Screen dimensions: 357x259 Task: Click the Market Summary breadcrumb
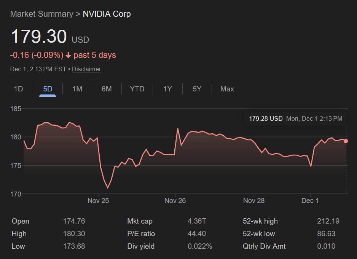point(41,14)
